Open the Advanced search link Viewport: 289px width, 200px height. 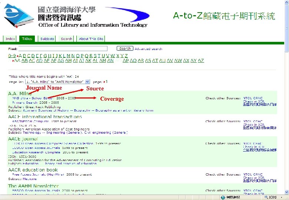coord(148,49)
